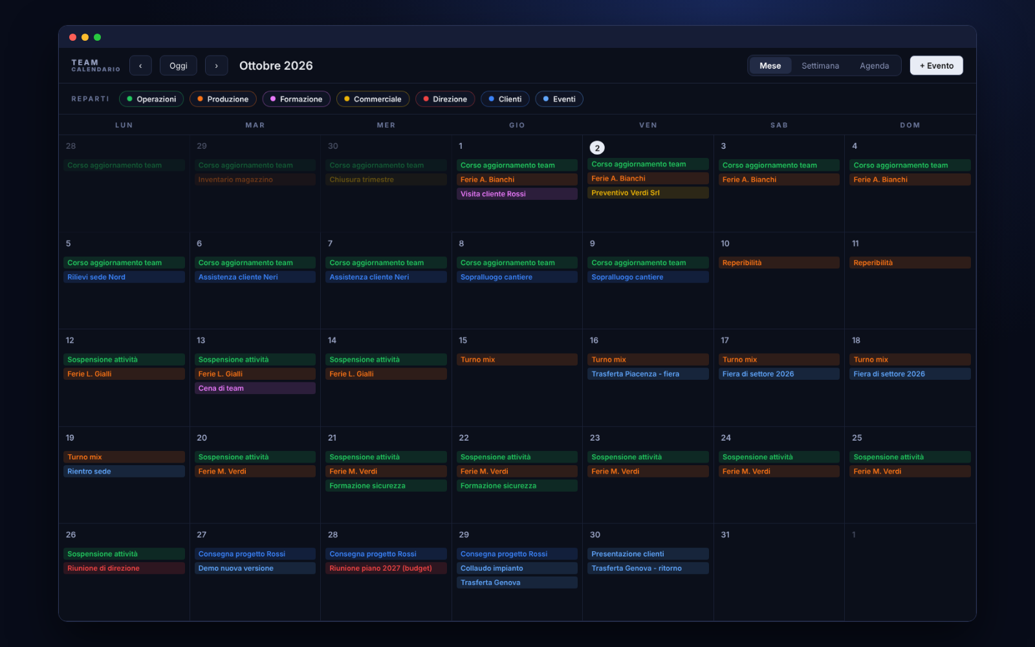Go to the next month arrow

coord(216,65)
